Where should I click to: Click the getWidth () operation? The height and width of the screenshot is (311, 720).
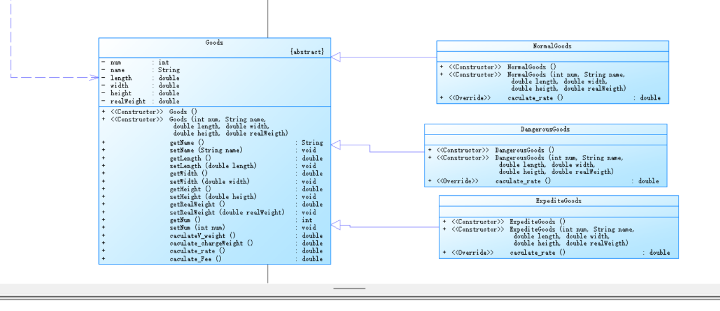[x=213, y=174]
